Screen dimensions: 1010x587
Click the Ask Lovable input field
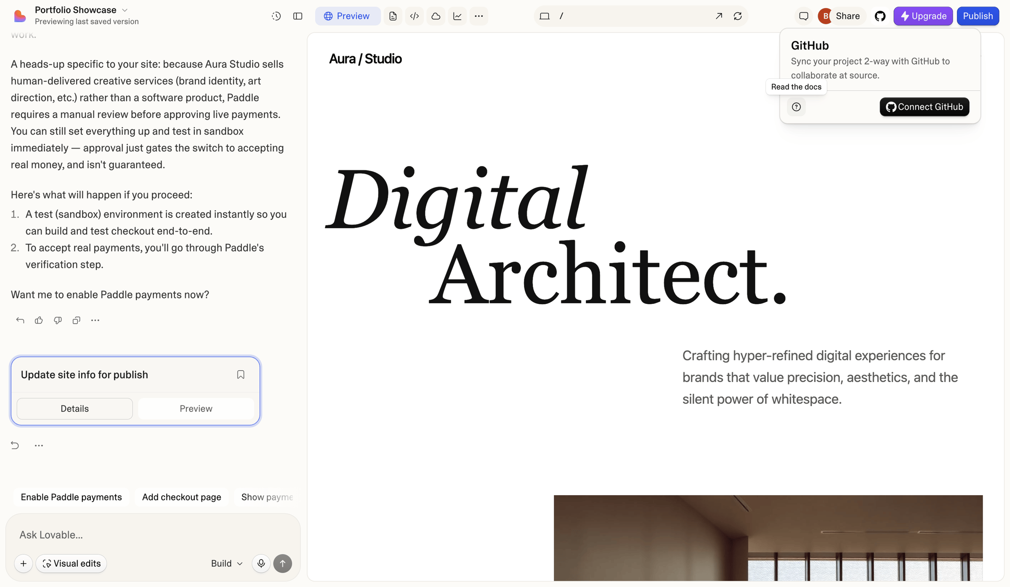[x=153, y=535]
